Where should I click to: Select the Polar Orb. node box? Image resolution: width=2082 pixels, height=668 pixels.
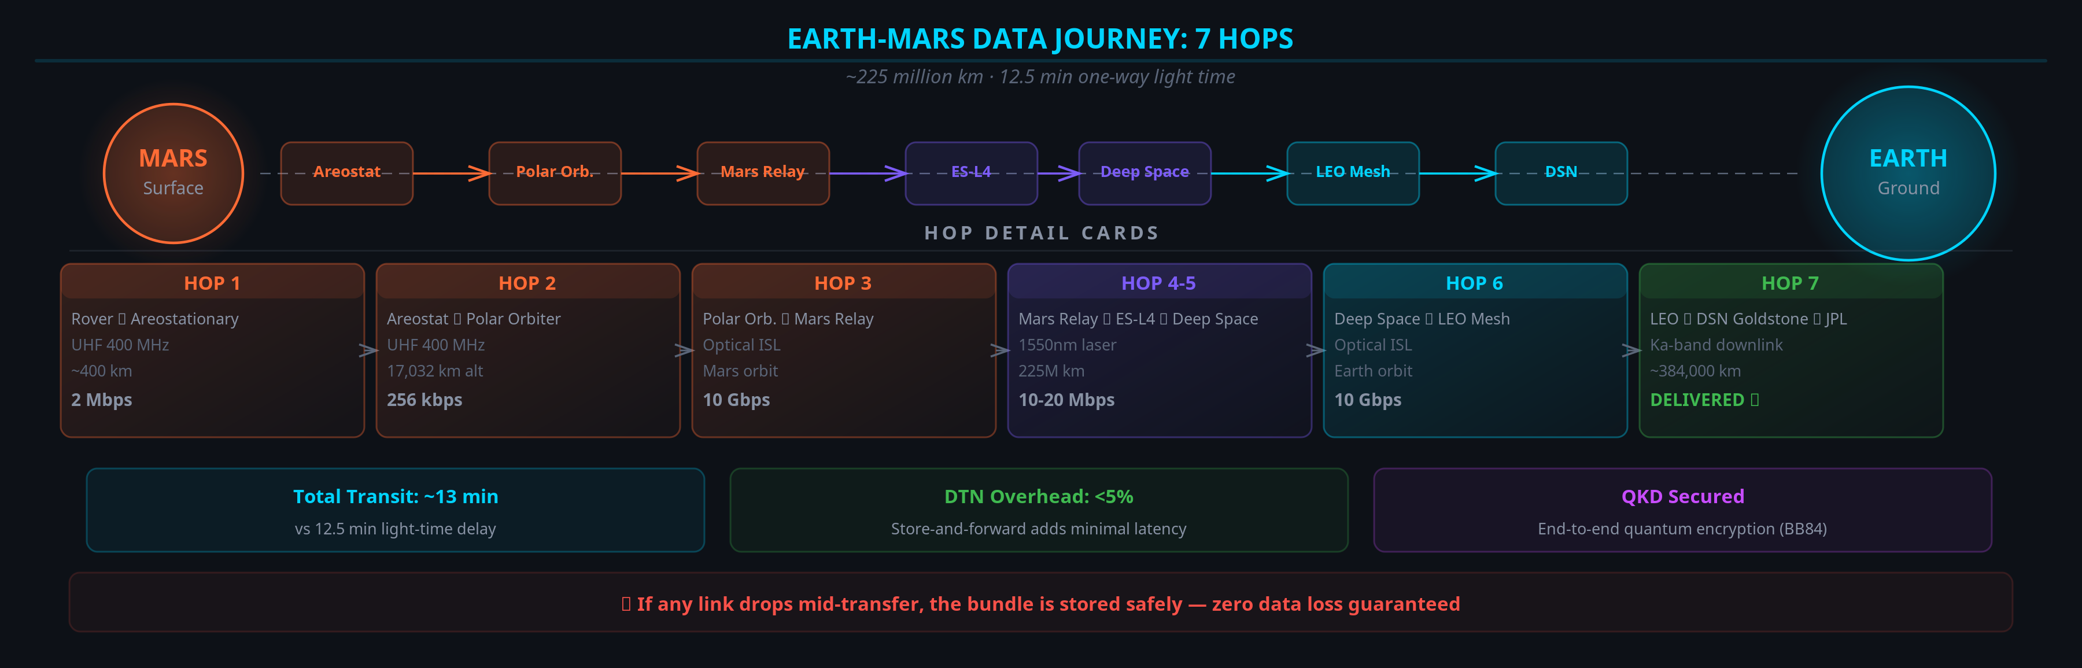[555, 173]
